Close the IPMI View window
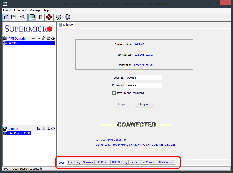 click(x=225, y=3)
